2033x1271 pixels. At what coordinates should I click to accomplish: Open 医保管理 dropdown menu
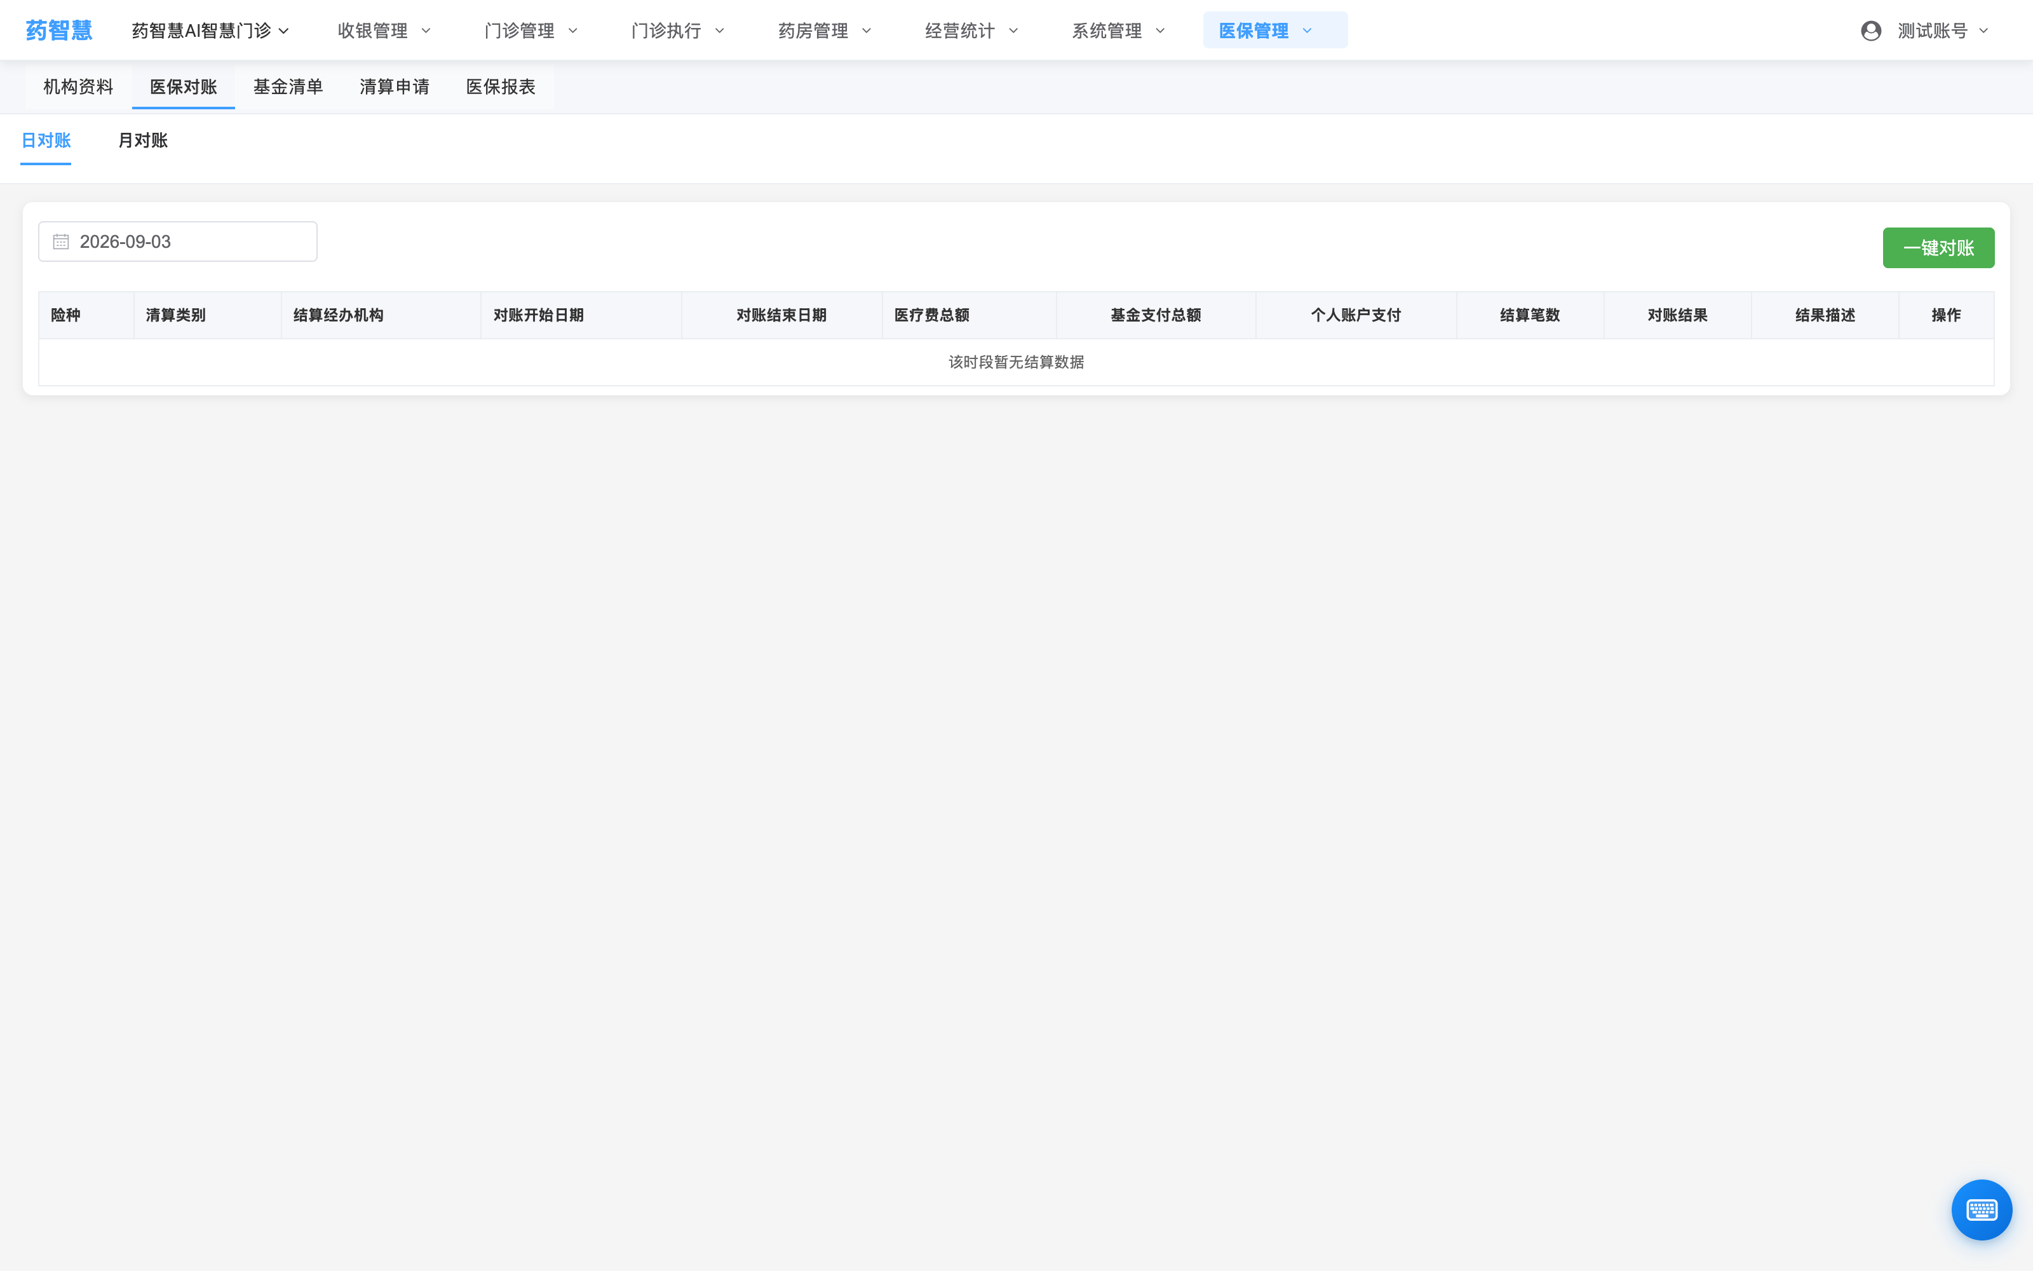[1275, 31]
